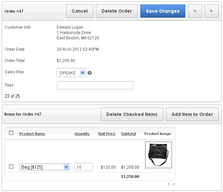Sort items by Product Name column
The height and width of the screenshot is (192, 223).
point(32,134)
